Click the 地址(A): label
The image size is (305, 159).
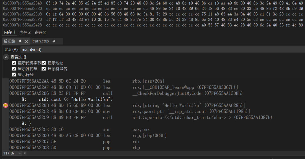(x=12, y=50)
